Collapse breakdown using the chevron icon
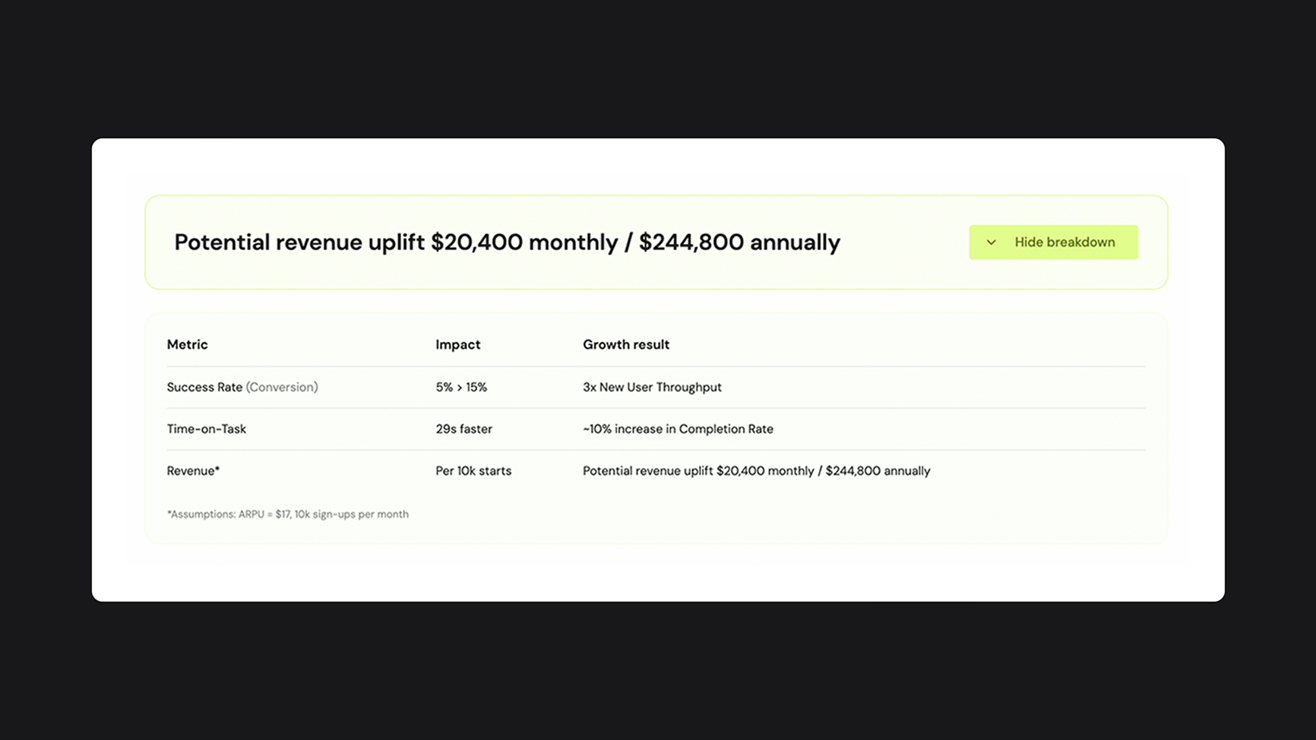Image resolution: width=1316 pixels, height=740 pixels. pos(991,242)
